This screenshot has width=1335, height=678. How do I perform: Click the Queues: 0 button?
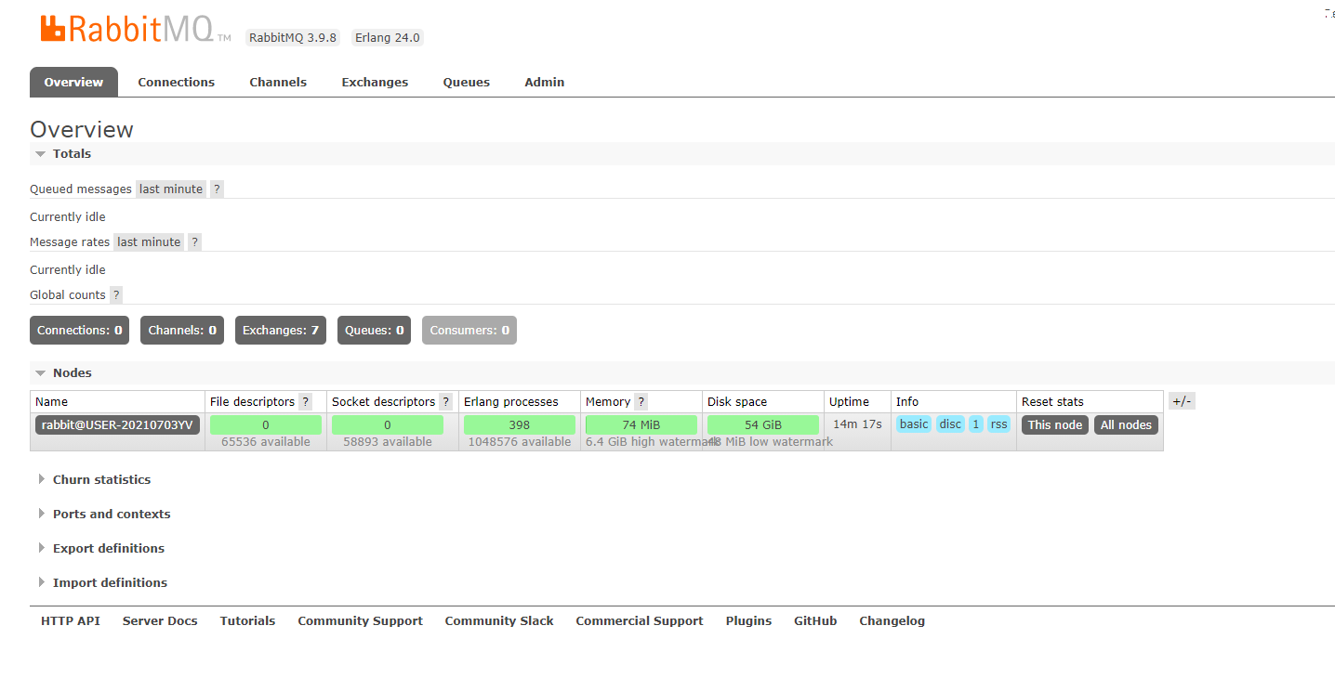click(375, 331)
